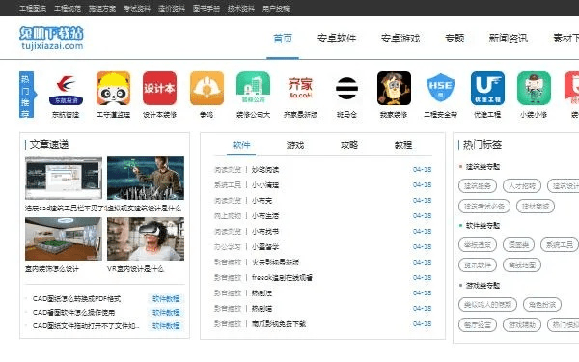Click the 04-18 date beside 热剧汪

click(x=422, y=293)
